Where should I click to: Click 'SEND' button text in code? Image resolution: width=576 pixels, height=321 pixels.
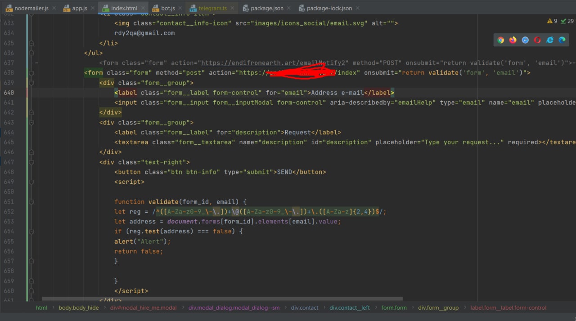284,172
